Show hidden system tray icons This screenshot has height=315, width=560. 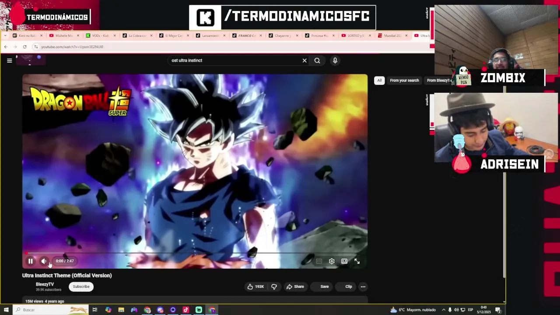tap(443, 310)
